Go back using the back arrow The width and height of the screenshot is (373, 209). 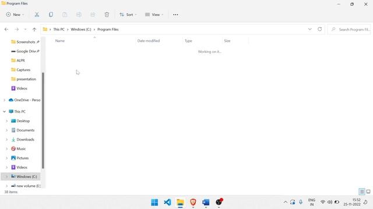coord(6,30)
